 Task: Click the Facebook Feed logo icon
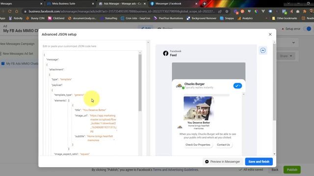(x=166, y=53)
